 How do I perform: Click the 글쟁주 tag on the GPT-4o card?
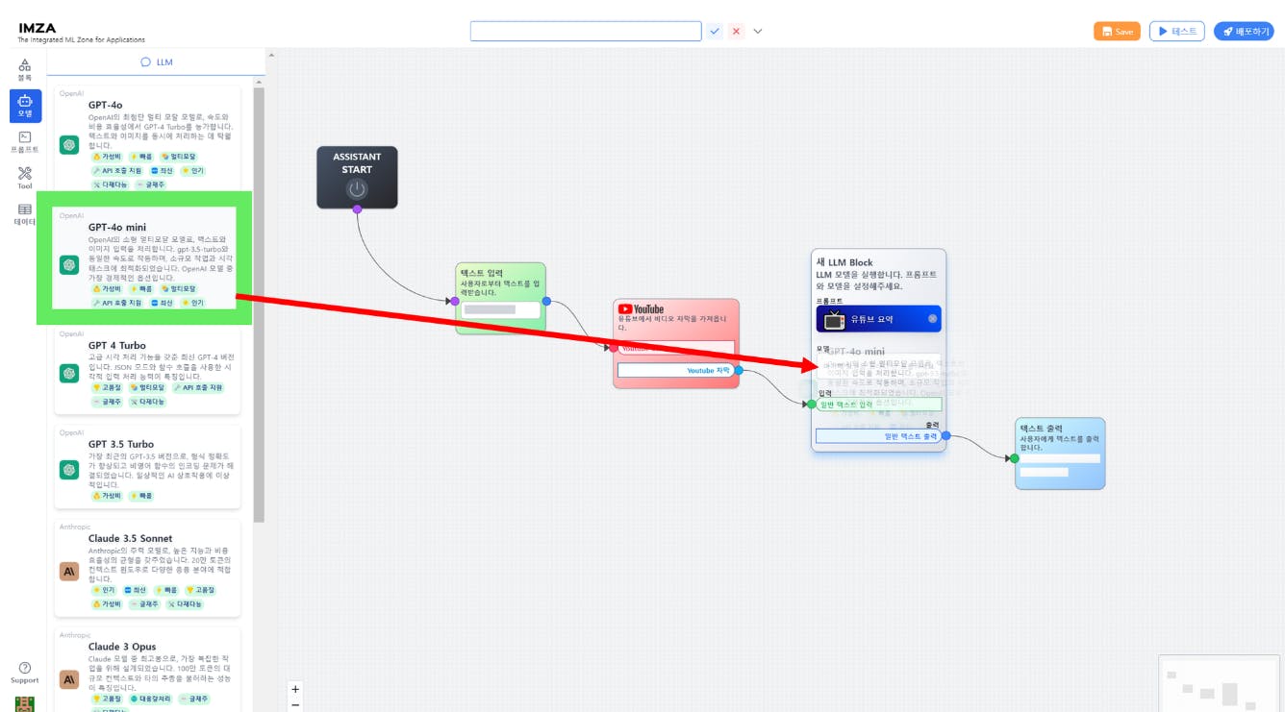pyautogui.click(x=150, y=184)
